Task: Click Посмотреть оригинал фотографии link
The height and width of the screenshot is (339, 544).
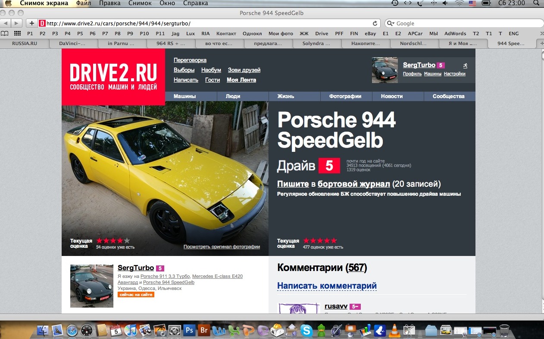Action: (222, 247)
